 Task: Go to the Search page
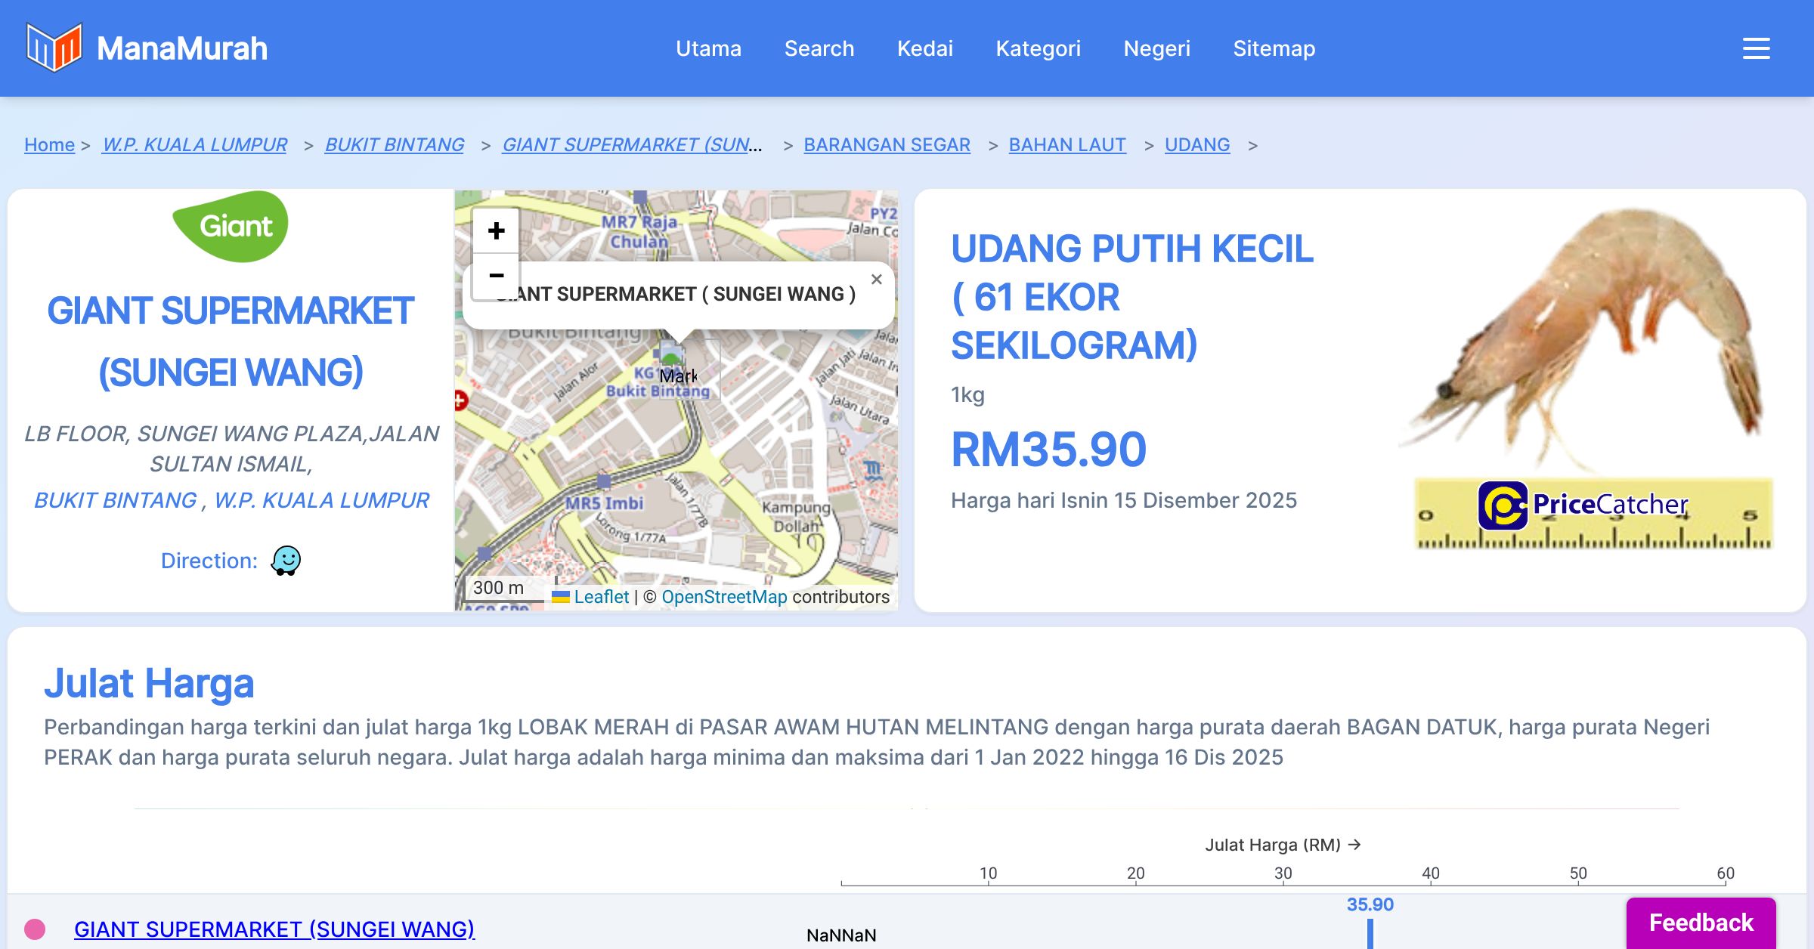819,48
